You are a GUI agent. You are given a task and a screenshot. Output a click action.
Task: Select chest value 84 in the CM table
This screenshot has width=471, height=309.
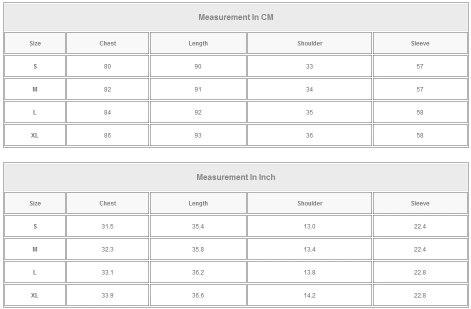pyautogui.click(x=107, y=112)
